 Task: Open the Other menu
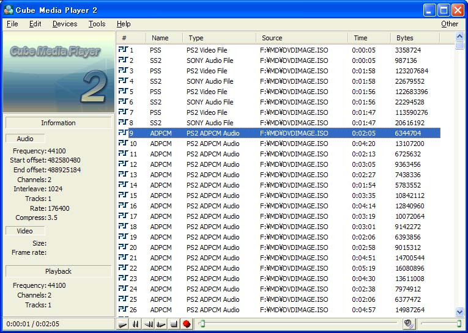(x=450, y=24)
